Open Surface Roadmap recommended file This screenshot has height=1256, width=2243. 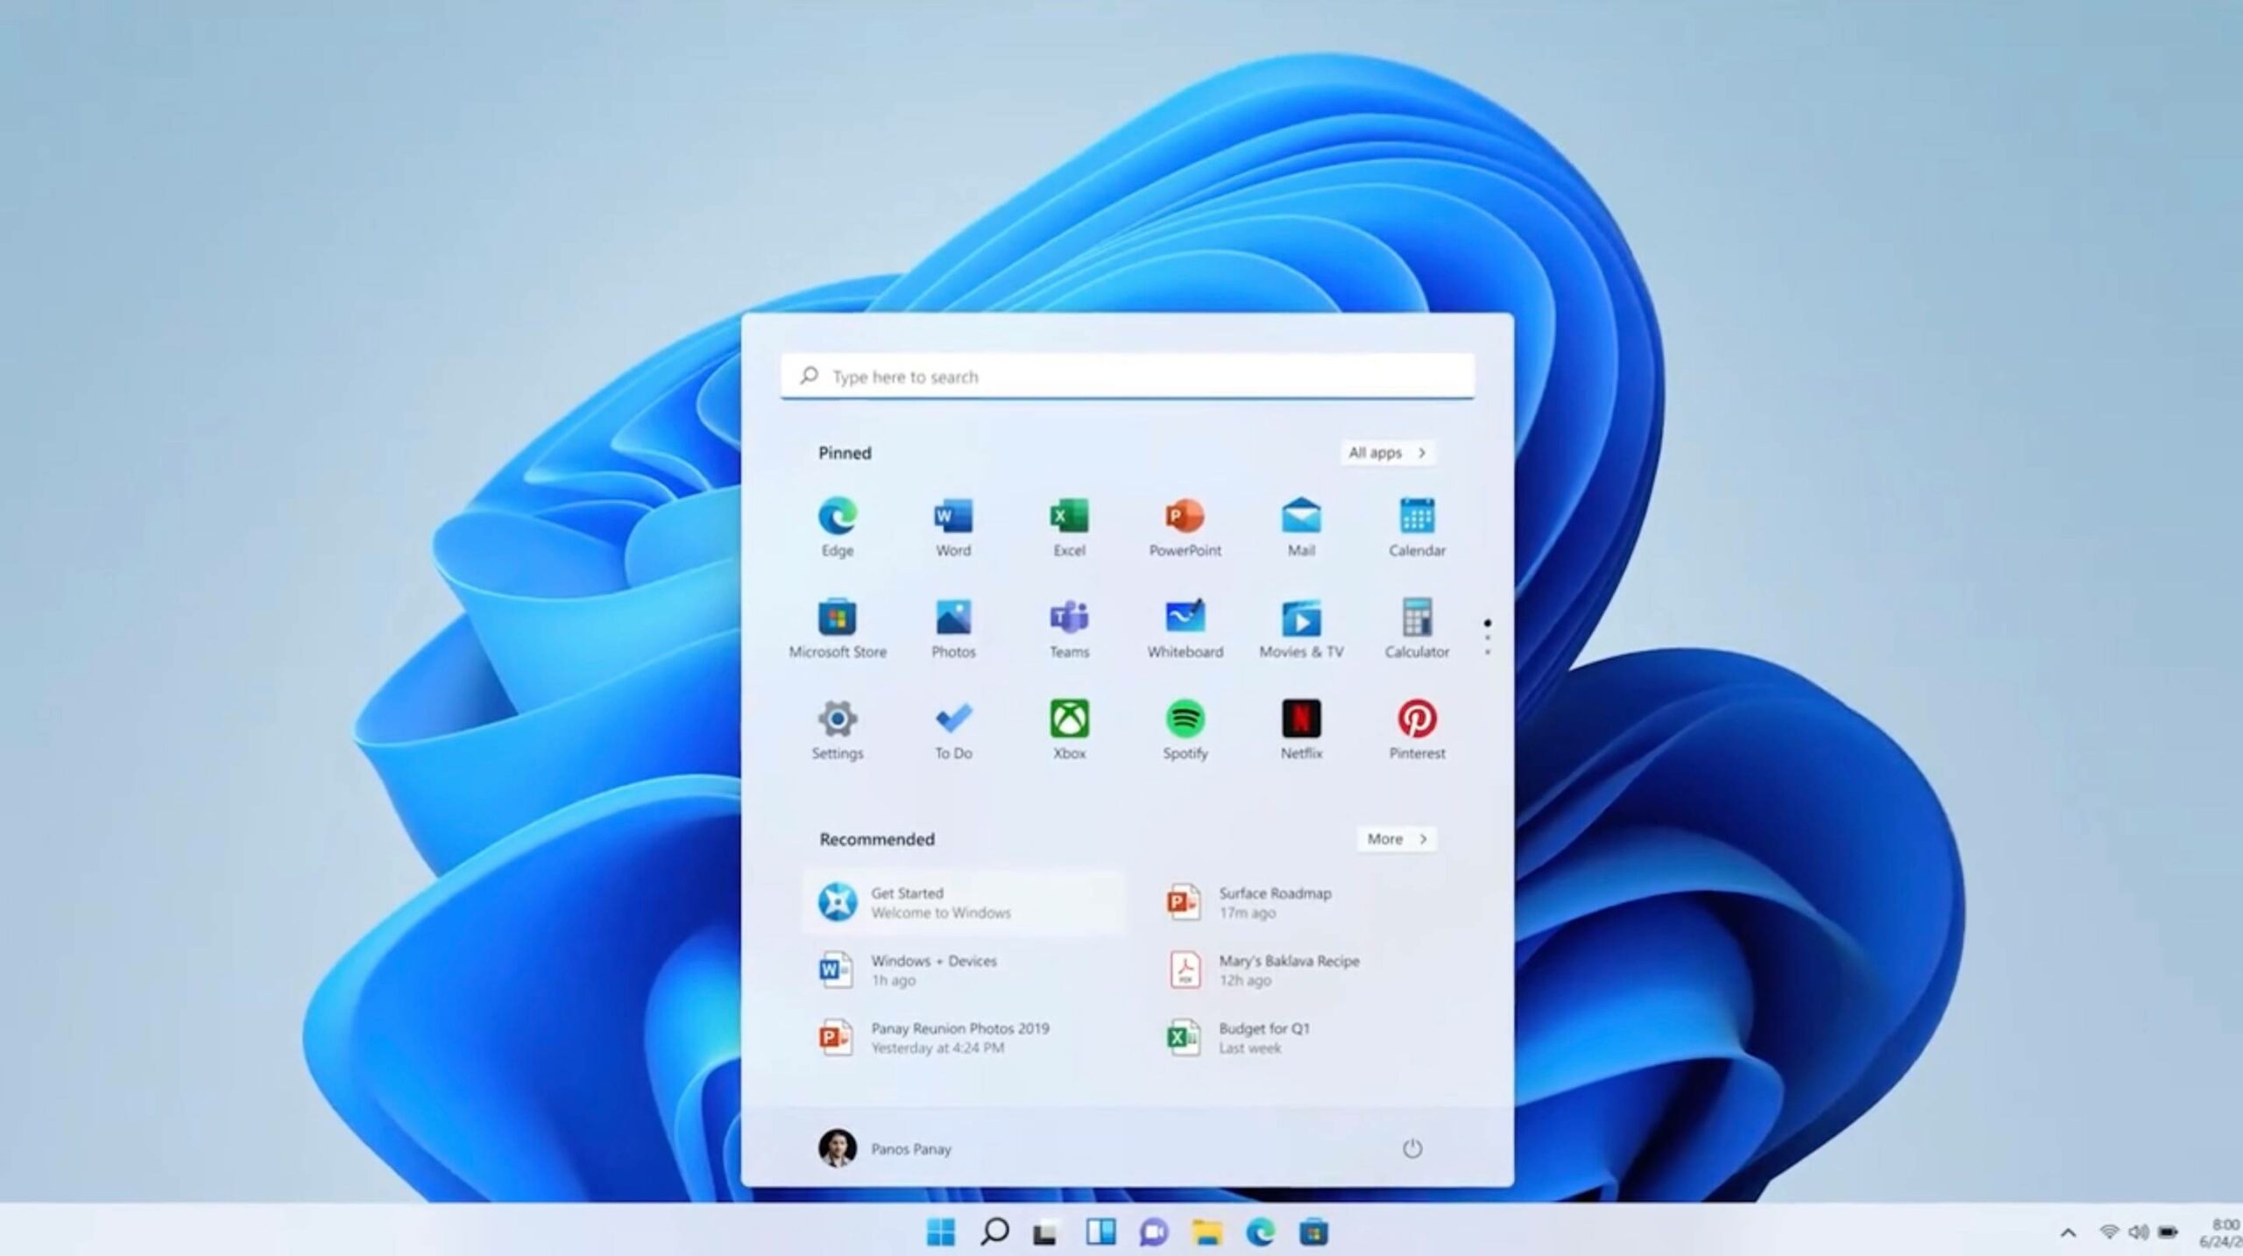(1273, 902)
